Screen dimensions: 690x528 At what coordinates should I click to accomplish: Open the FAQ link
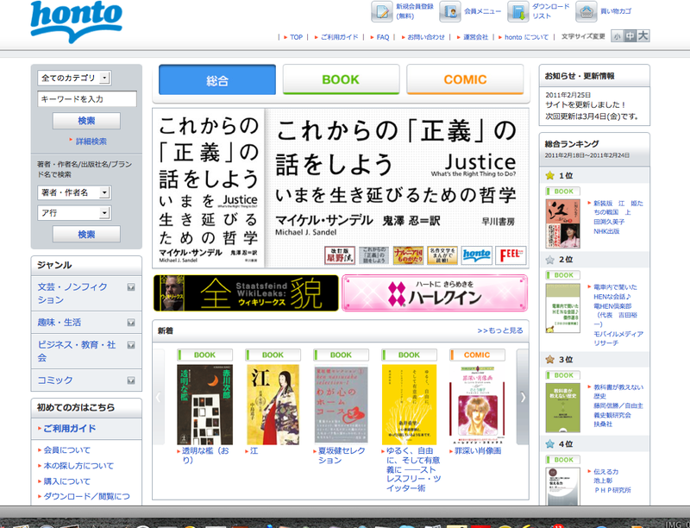(383, 37)
